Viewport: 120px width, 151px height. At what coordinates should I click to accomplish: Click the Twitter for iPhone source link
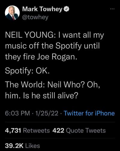(89, 113)
